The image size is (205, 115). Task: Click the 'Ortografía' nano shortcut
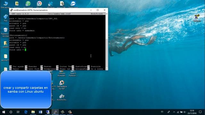click(x=79, y=69)
